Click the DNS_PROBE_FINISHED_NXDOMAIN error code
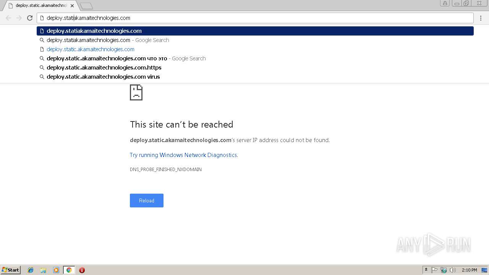 click(166, 170)
